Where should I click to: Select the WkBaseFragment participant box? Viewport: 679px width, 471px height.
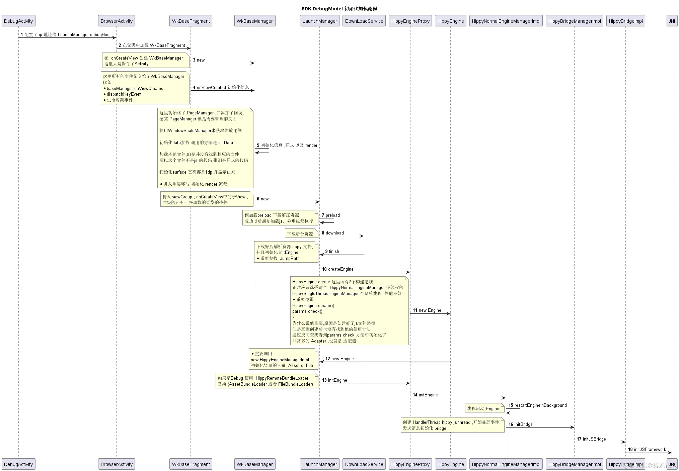[191, 21]
